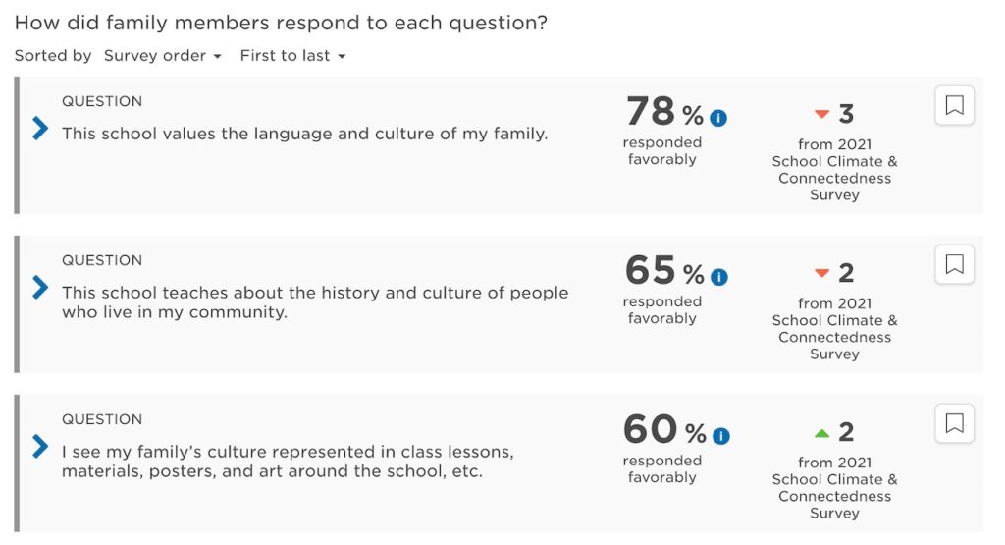Click the info icon beside 65%
This screenshot has width=1005, height=545.
click(718, 278)
